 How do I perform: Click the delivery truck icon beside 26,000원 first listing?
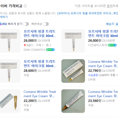pos(39,41)
